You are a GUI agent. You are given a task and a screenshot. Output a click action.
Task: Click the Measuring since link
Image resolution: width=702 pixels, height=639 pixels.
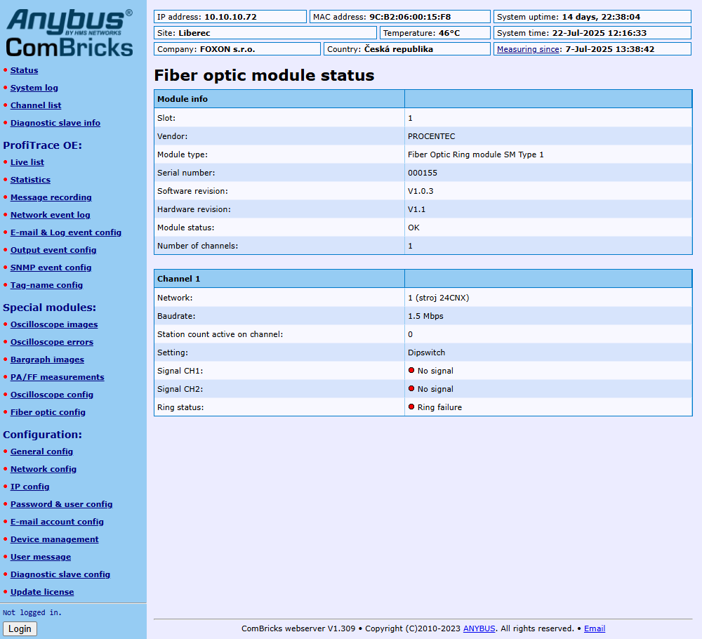(529, 49)
